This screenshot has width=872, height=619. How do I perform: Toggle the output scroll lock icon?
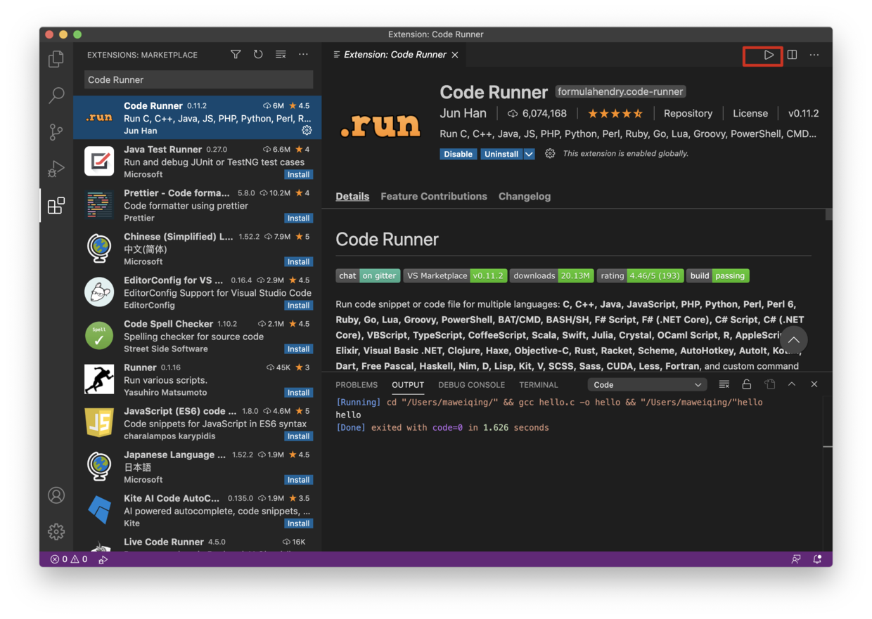(x=746, y=384)
